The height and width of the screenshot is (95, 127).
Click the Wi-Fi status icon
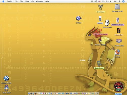click(92, 1)
